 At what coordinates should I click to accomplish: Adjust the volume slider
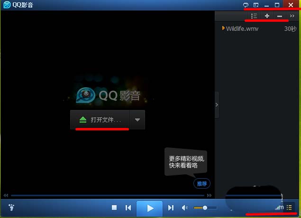[205, 208]
